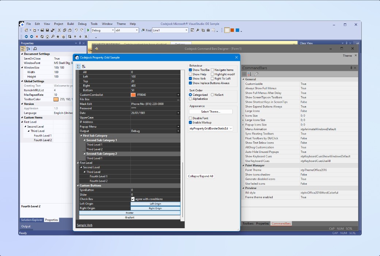
Task: Uncheck the agree with conditions checkbox
Action: (x=133, y=199)
